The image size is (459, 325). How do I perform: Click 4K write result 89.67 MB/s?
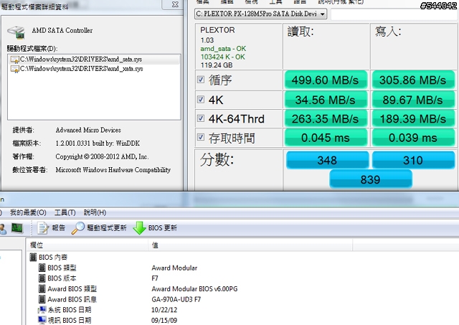413,100
